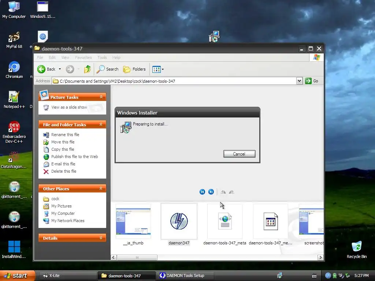Click installer icon on desktop above window
This screenshot has height=281, width=375.
coord(214,36)
